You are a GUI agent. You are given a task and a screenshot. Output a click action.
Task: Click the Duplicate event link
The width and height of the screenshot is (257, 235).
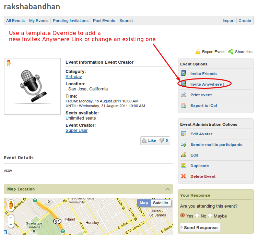point(200,166)
